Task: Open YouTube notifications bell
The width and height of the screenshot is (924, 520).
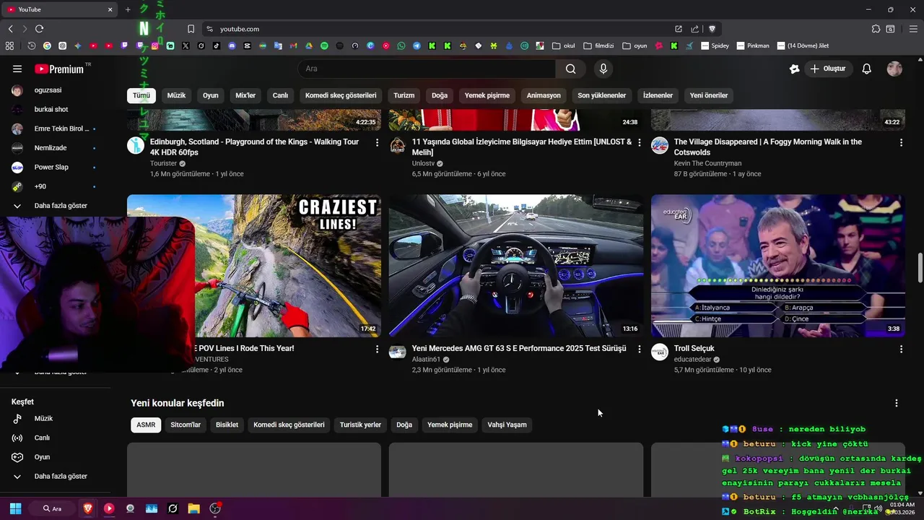Action: pos(867,69)
